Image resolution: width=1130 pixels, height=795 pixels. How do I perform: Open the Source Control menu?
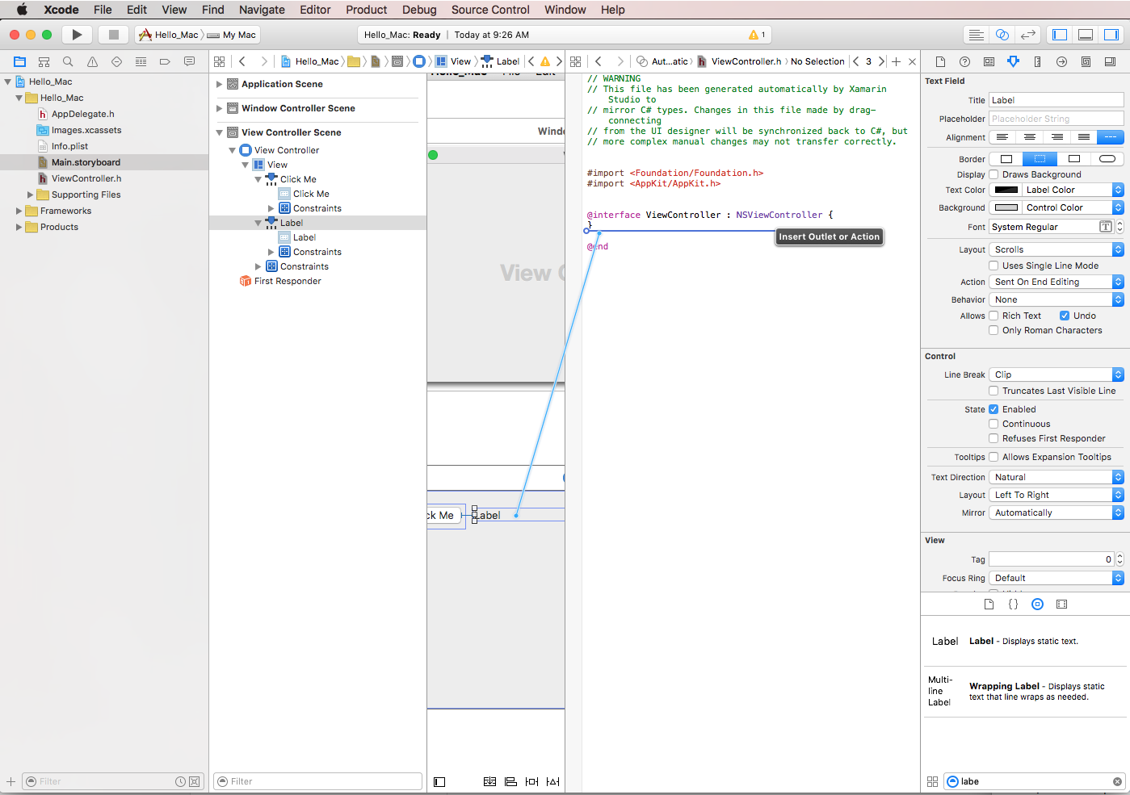[490, 10]
